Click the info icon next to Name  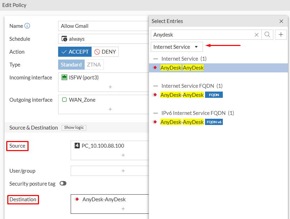point(27,26)
